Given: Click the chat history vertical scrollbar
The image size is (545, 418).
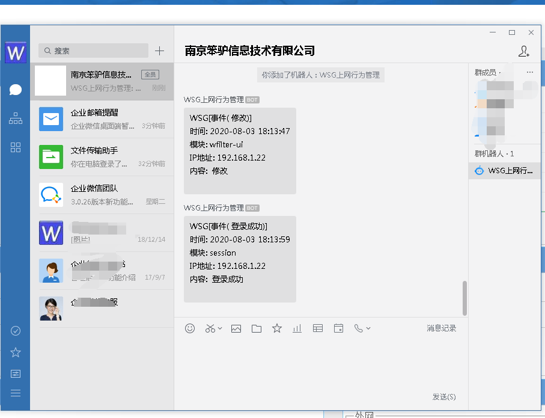Looking at the screenshot, I should point(464,297).
